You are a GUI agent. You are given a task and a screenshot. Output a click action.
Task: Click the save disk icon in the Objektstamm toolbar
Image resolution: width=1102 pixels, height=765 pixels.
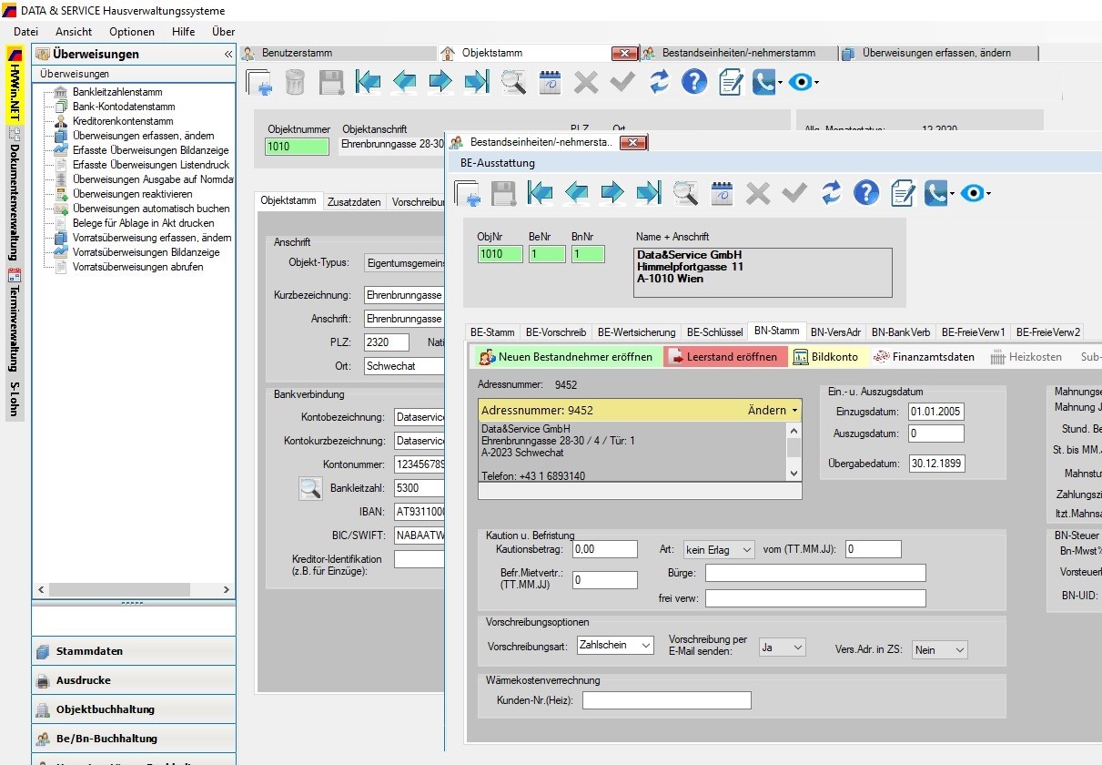(331, 82)
